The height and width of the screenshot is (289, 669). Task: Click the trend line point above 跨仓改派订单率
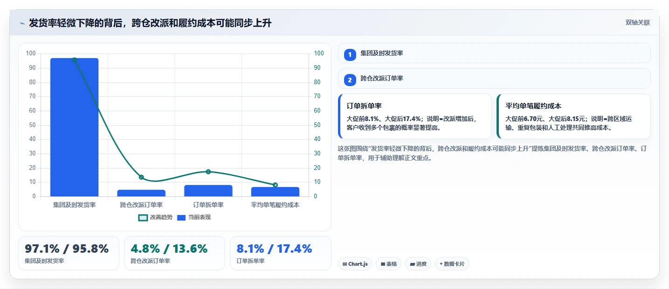coord(141,177)
